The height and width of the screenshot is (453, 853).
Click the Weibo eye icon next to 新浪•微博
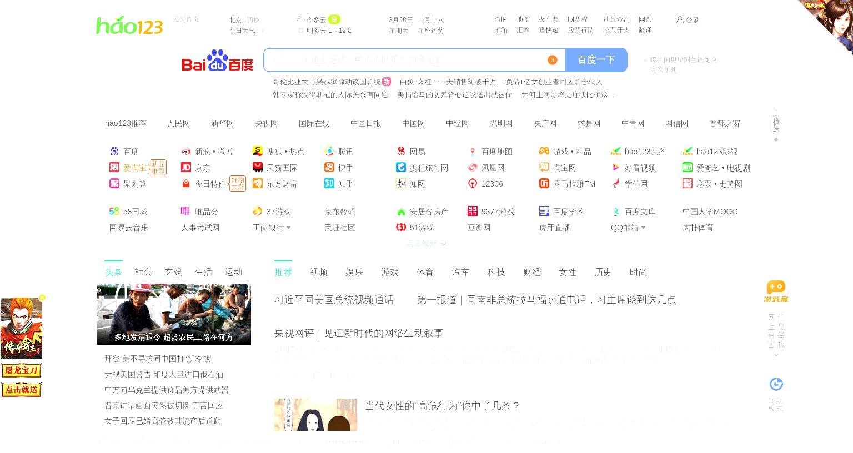186,152
